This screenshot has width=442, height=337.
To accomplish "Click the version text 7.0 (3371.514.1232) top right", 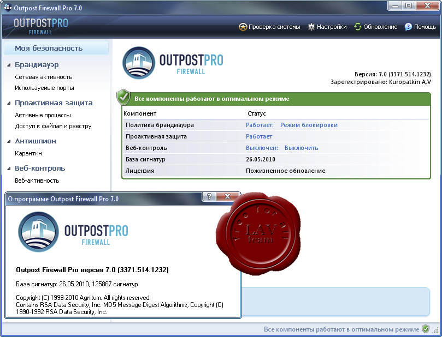I will [393, 74].
